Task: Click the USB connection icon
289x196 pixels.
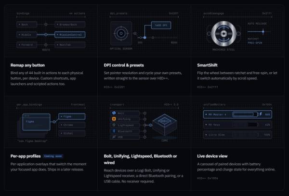Action: click(x=114, y=137)
